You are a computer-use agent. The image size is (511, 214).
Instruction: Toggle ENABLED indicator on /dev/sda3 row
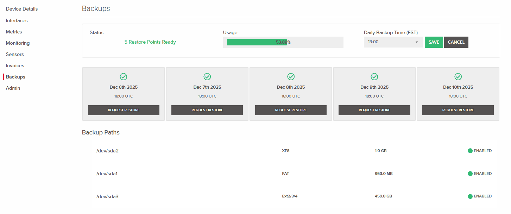click(x=480, y=196)
